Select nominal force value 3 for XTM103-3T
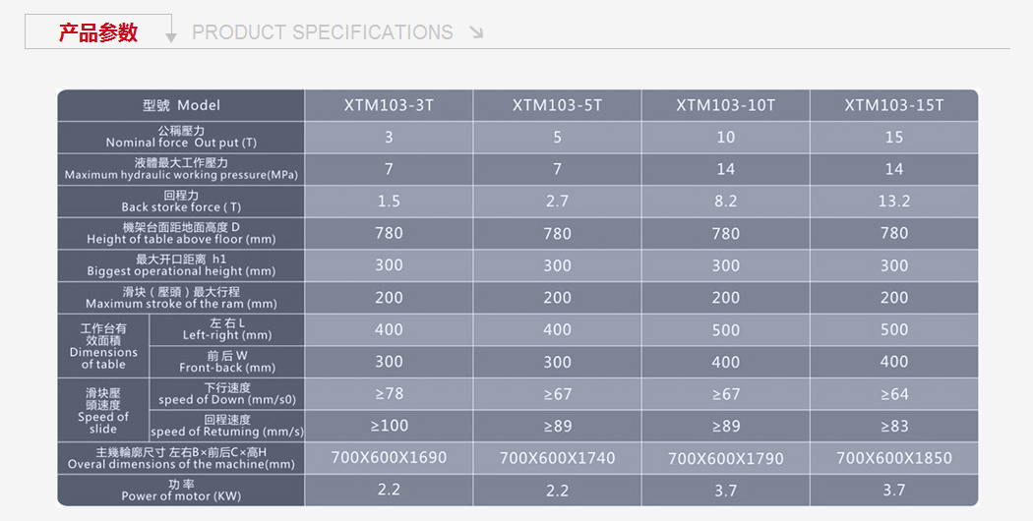Screen dimensions: 1033x521 389,137
